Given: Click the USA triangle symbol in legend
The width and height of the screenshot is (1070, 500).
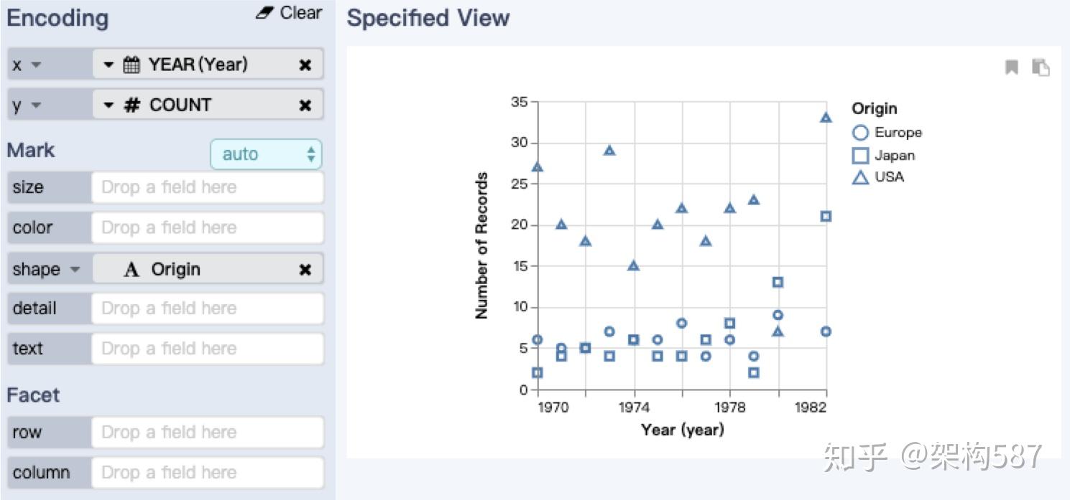Looking at the screenshot, I should pos(860,177).
